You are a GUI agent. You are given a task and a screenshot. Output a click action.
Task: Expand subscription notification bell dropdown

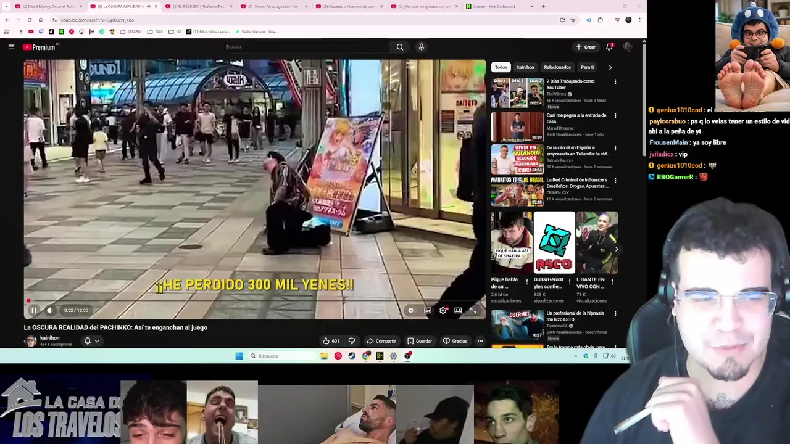pyautogui.click(x=91, y=341)
